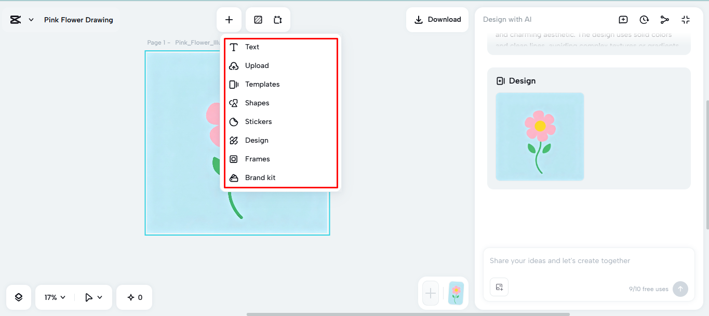Share the AI conversation
The width and height of the screenshot is (709, 316).
(x=665, y=19)
